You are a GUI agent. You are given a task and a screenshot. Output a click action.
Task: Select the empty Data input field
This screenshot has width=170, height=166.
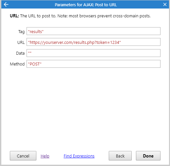point(93,53)
